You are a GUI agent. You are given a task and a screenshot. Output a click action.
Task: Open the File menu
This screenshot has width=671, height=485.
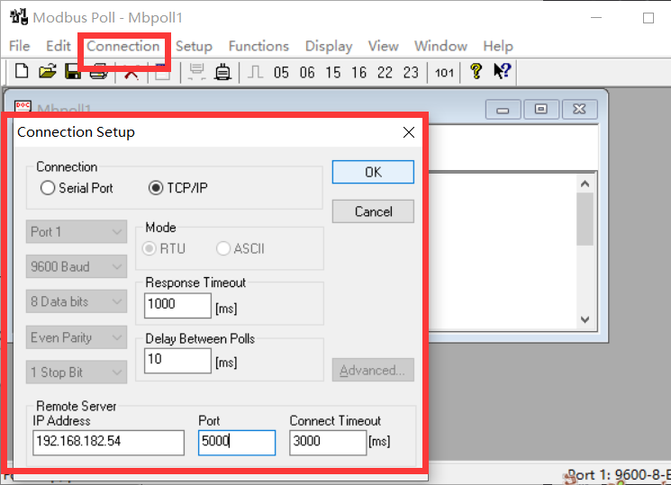click(20, 46)
